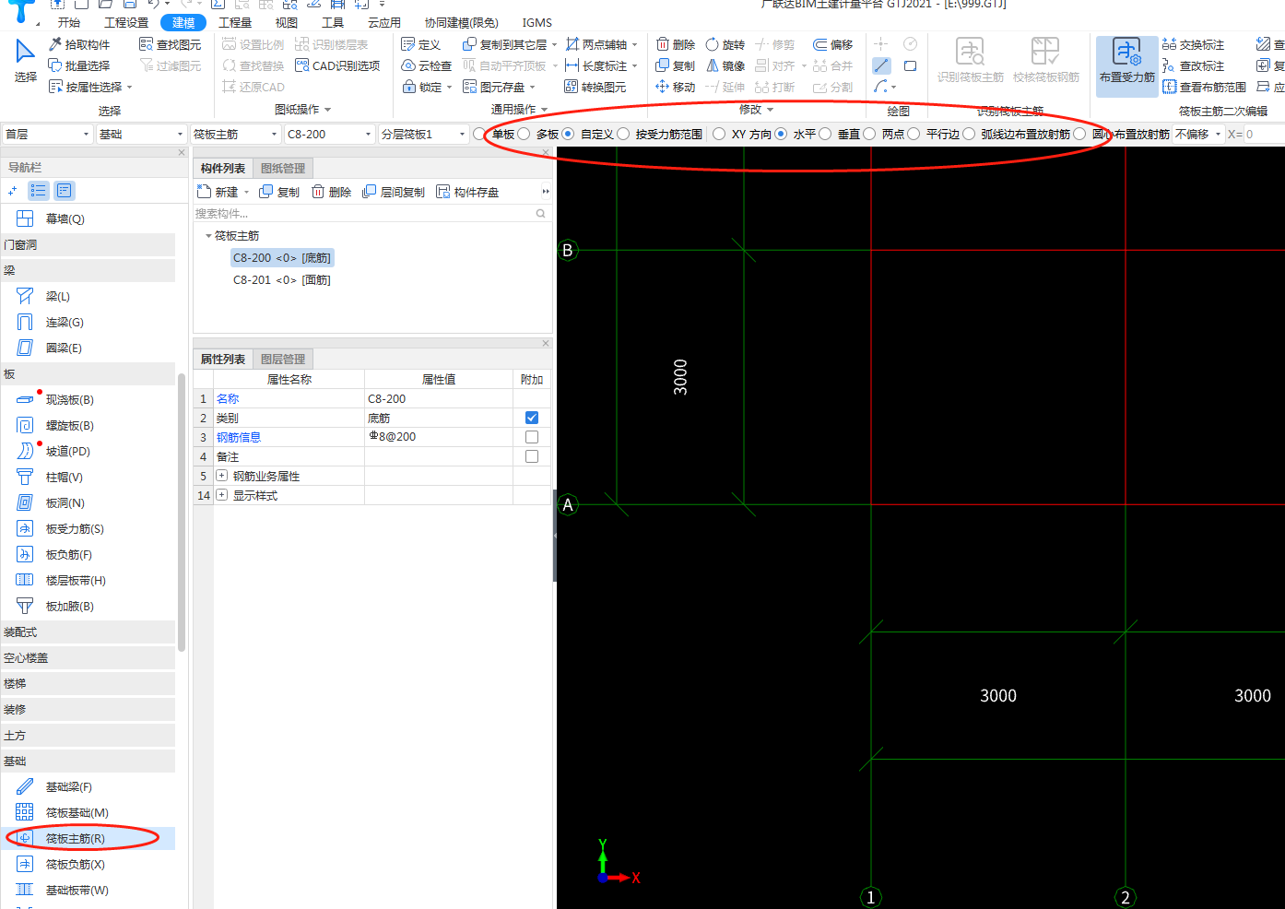Image resolution: width=1285 pixels, height=909 pixels.
Task: Select the 移动 move tool
Action: pyautogui.click(x=676, y=87)
